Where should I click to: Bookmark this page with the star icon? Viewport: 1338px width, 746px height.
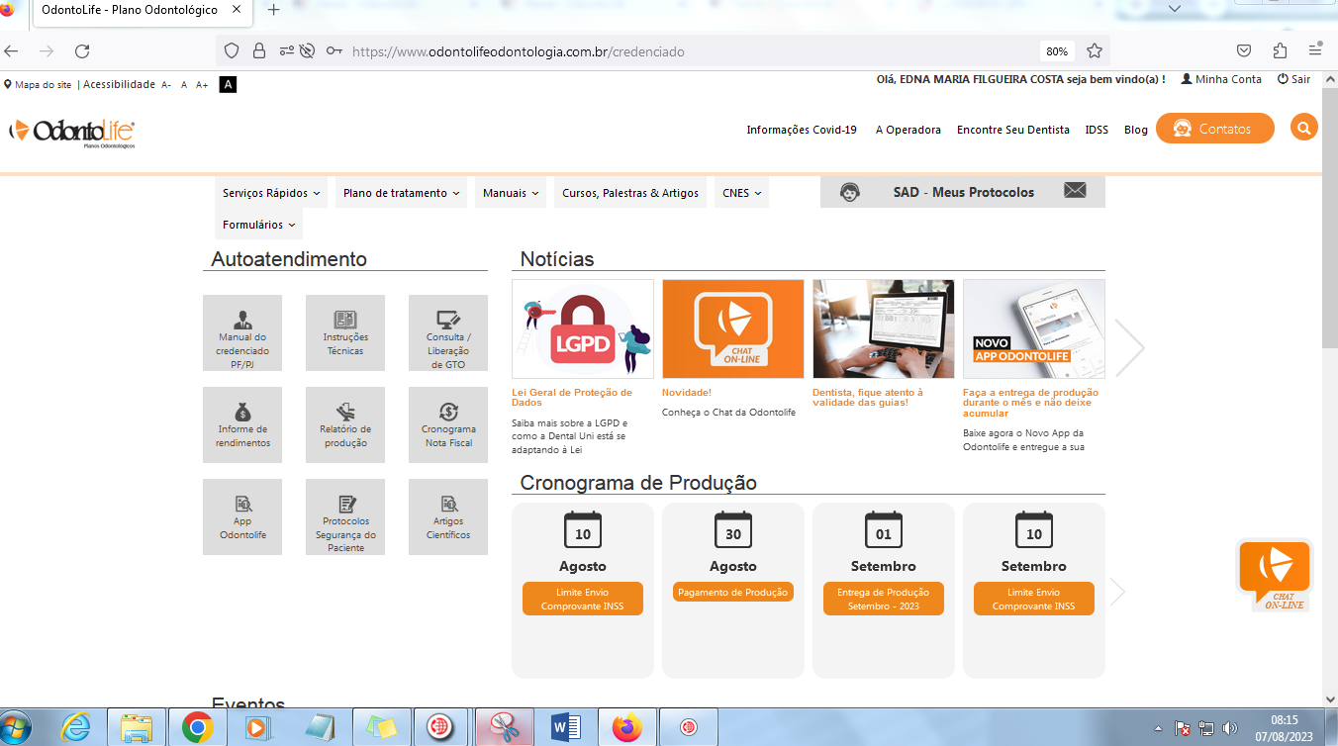tap(1095, 51)
